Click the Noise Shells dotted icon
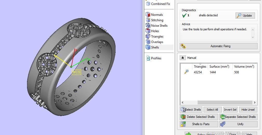Viewport: 262px width, 135px height. pyautogui.click(x=148, y=25)
